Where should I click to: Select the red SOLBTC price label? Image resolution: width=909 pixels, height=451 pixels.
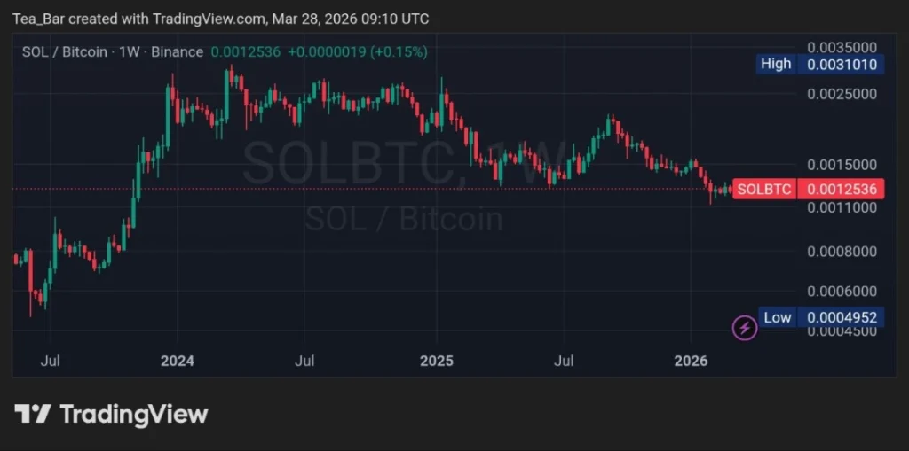tap(763, 189)
